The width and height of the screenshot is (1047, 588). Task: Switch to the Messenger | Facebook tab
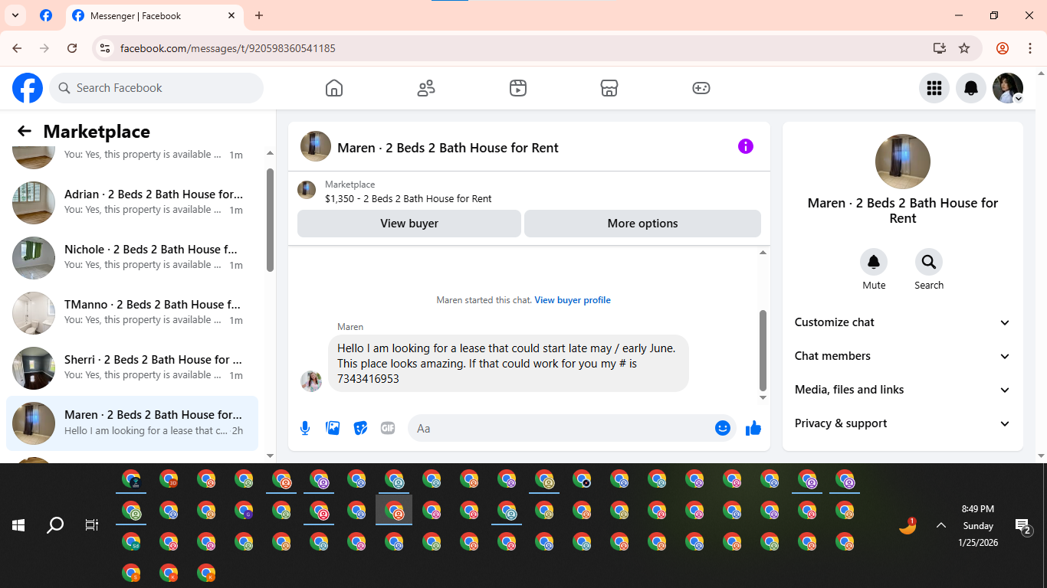point(153,15)
